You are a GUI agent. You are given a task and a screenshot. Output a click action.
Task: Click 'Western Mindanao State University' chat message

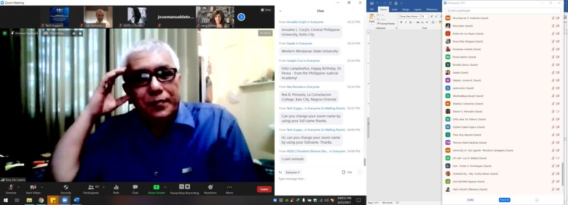pos(310,51)
